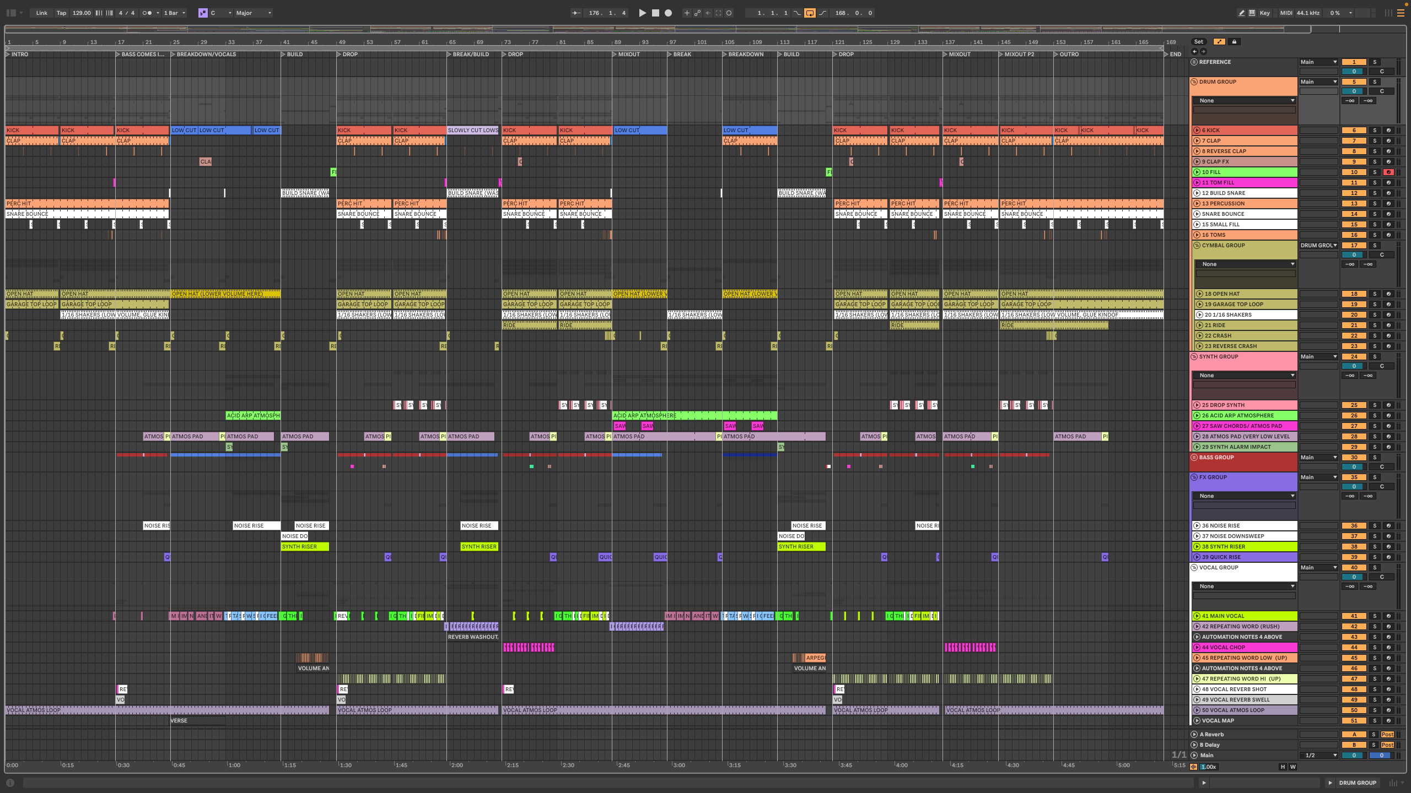The image size is (1411, 793).
Task: Nudge tempo up with phase nudge icon
Action: click(x=109, y=13)
